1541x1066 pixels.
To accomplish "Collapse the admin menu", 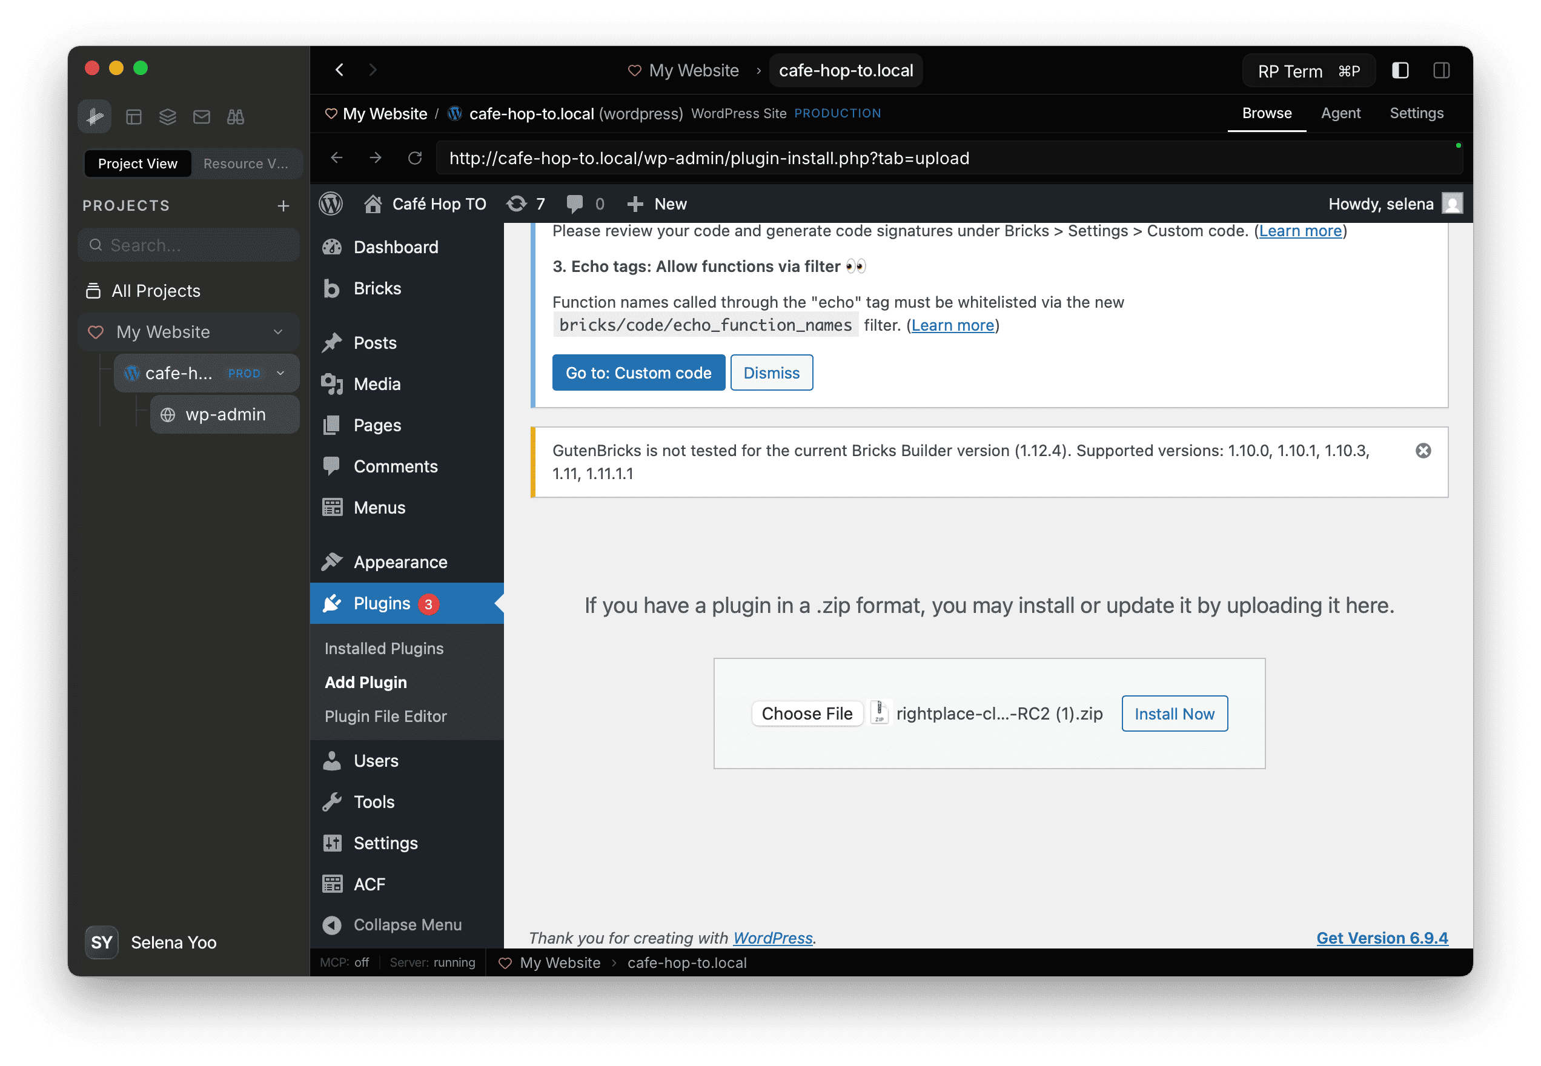I will pyautogui.click(x=407, y=924).
